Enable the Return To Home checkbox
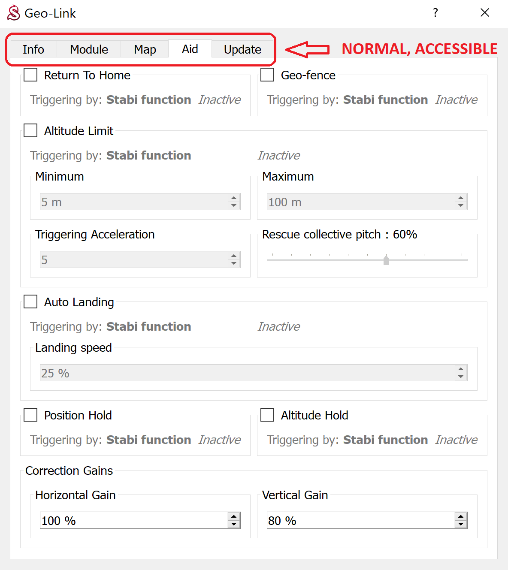 point(30,75)
